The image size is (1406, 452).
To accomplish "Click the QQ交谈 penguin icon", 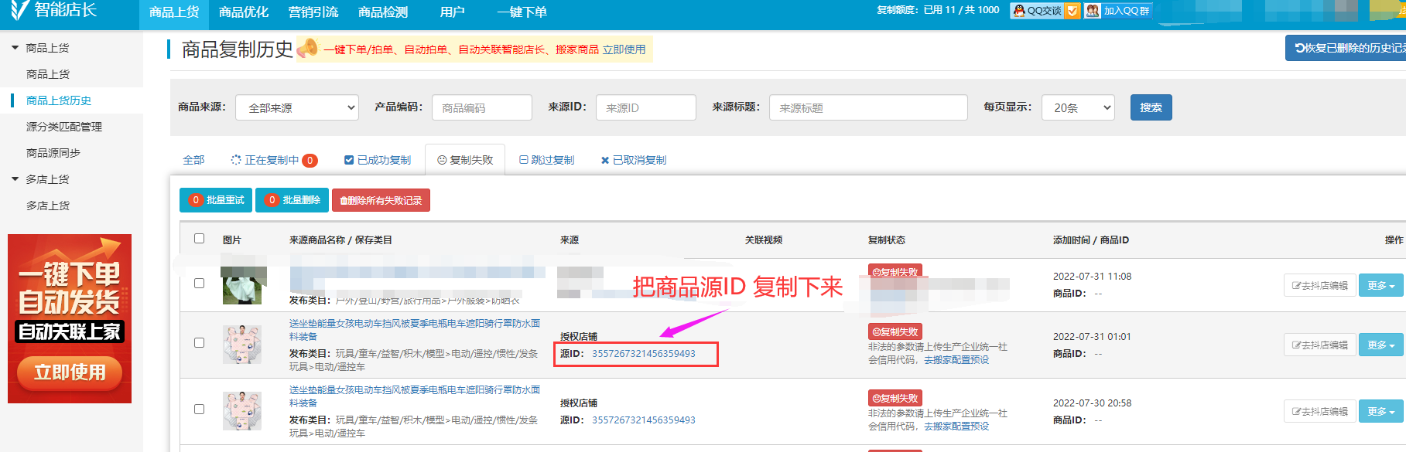I will [1020, 11].
